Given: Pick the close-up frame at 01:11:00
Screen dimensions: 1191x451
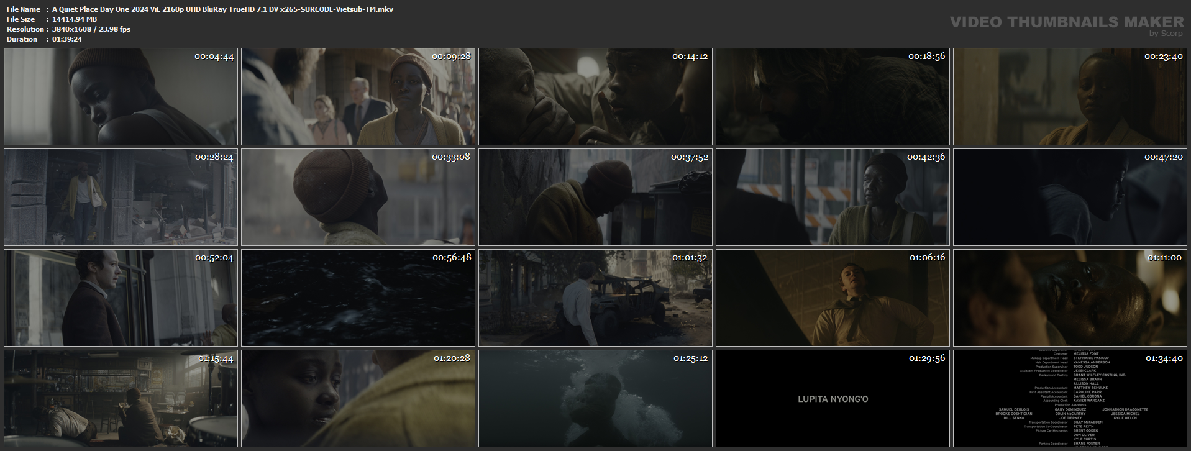Looking at the screenshot, I should pos(1070,298).
